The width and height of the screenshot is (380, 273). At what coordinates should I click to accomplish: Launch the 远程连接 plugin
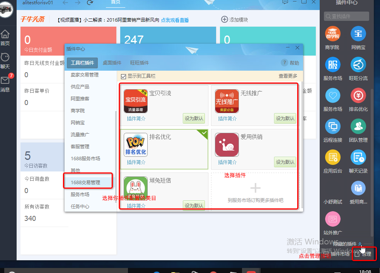tap(332, 126)
